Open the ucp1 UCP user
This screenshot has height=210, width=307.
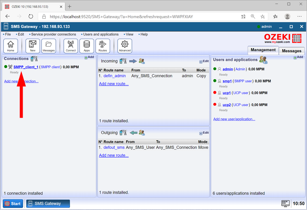[x=227, y=93]
